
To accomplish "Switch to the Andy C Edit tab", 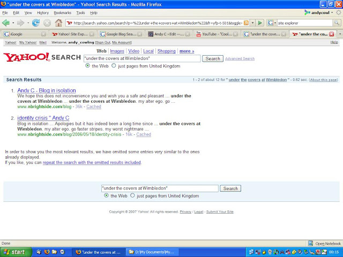I will [x=169, y=34].
